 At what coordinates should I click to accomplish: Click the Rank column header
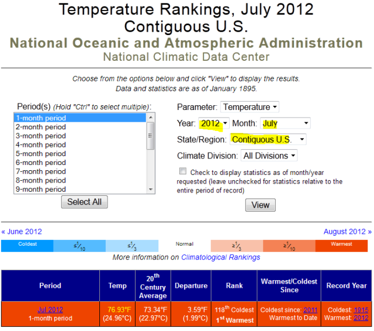click(234, 285)
